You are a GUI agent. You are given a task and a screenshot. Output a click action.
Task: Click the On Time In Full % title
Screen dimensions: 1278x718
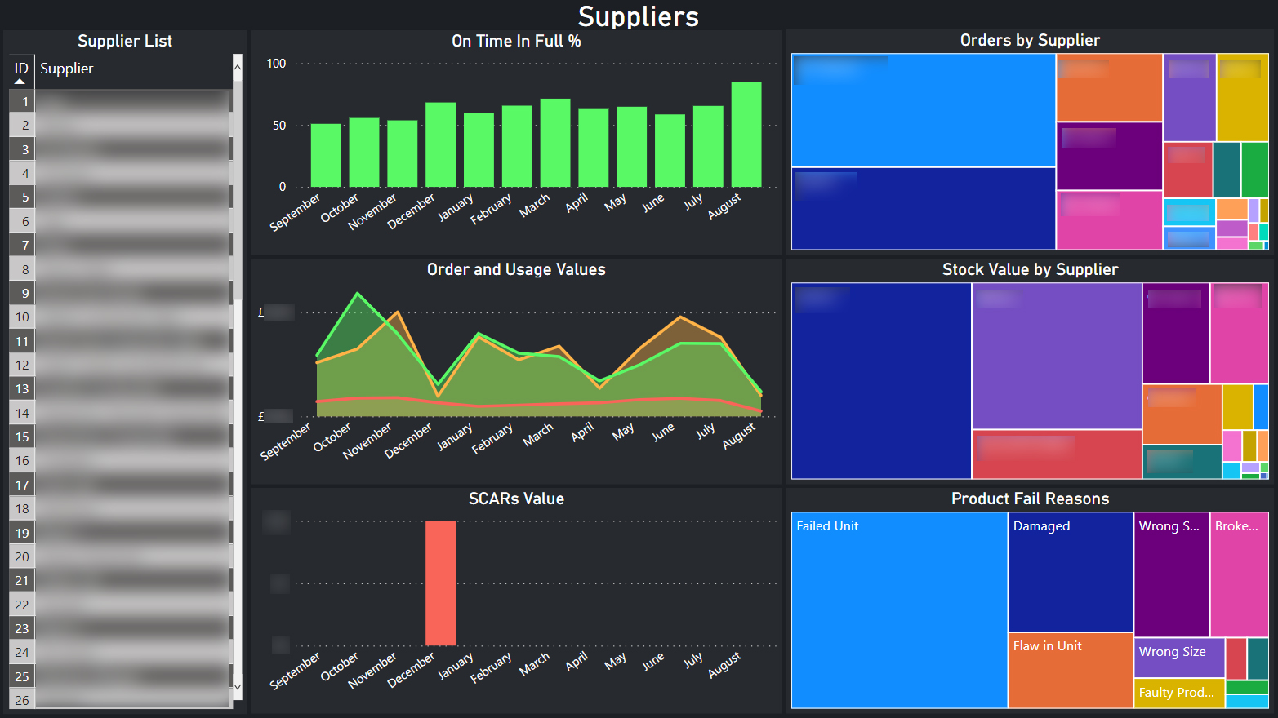[516, 41]
